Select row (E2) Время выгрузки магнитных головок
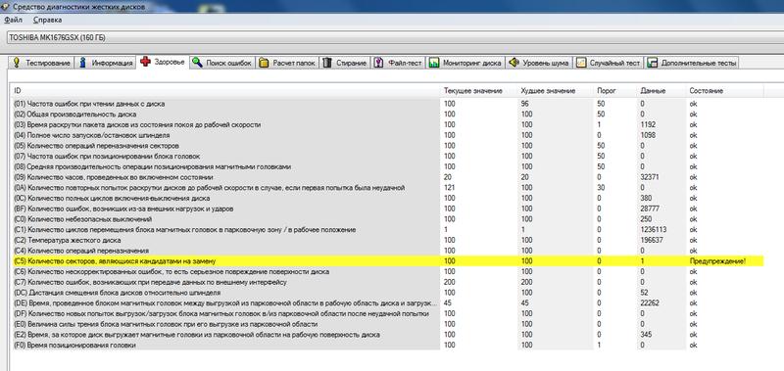Viewport: 784px width, 371px height. [387, 335]
